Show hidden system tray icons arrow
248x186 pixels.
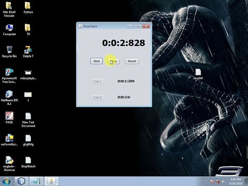pyautogui.click(x=206, y=181)
